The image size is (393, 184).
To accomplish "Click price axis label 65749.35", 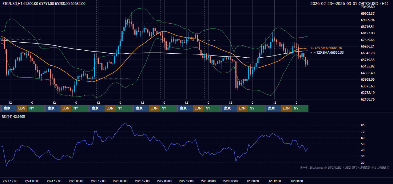I will [367, 60].
